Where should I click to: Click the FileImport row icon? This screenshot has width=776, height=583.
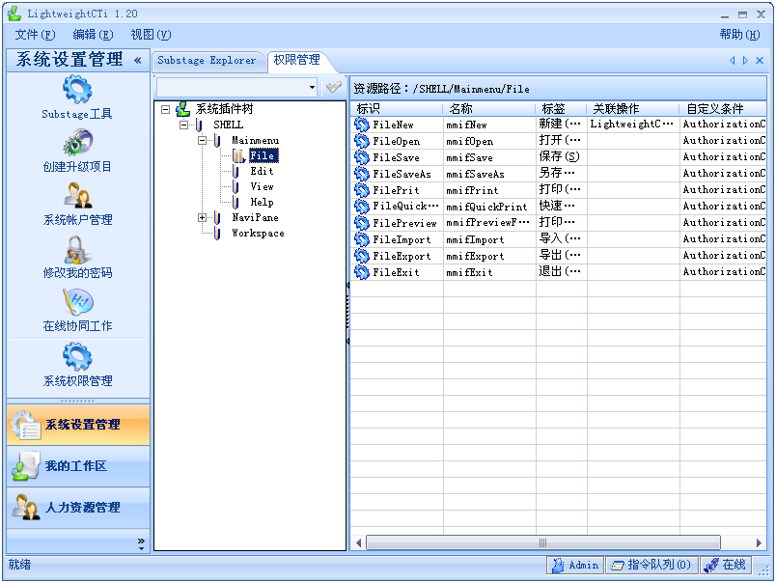click(362, 239)
